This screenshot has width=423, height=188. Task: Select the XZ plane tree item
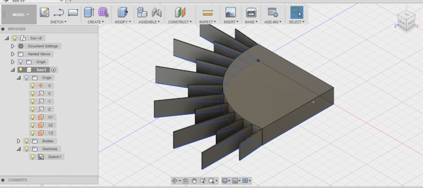pos(50,125)
